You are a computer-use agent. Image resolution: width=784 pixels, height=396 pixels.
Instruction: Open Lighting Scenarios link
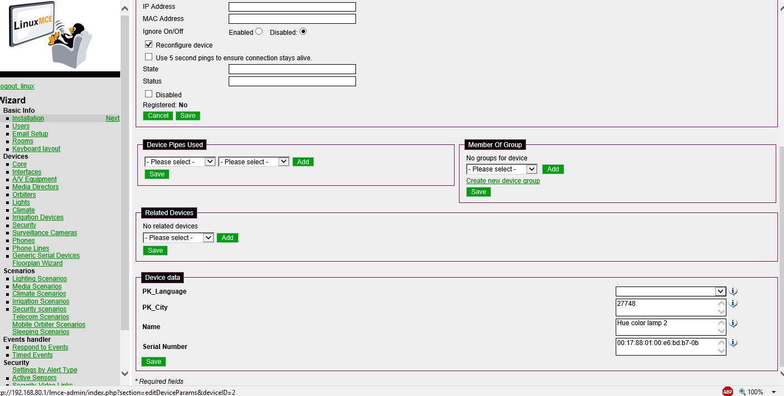coord(39,279)
